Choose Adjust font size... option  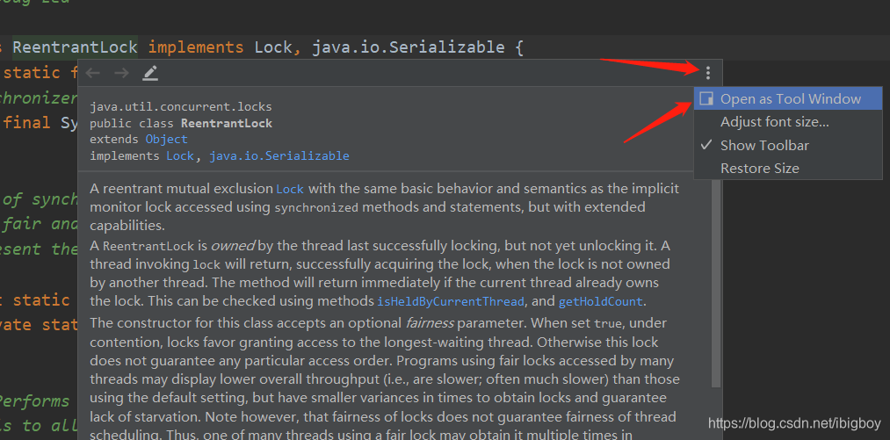click(x=788, y=122)
